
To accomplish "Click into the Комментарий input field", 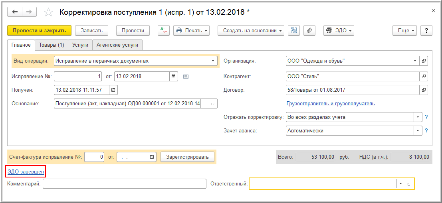I will (x=125, y=184).
